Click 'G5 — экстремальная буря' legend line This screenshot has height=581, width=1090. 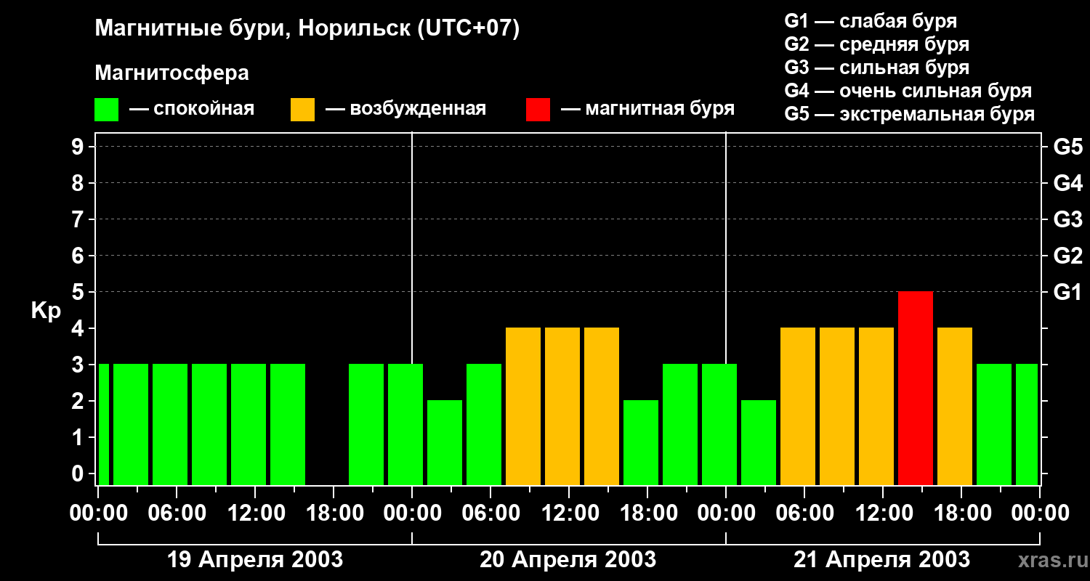909,114
